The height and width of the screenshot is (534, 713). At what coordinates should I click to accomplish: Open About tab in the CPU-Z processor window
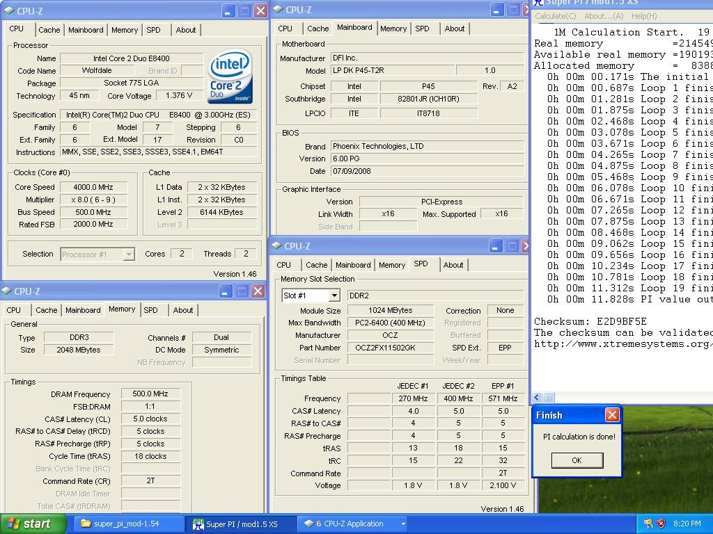pos(186,30)
